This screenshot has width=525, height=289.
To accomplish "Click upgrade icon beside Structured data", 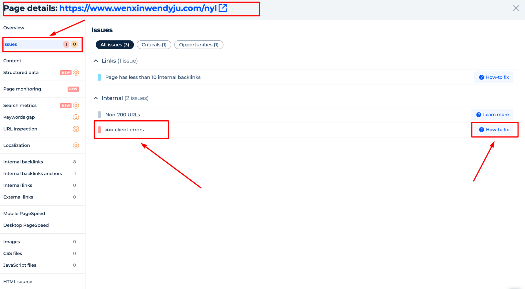I will click(76, 73).
